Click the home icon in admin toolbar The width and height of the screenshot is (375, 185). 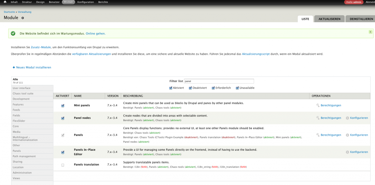coord(5,2)
